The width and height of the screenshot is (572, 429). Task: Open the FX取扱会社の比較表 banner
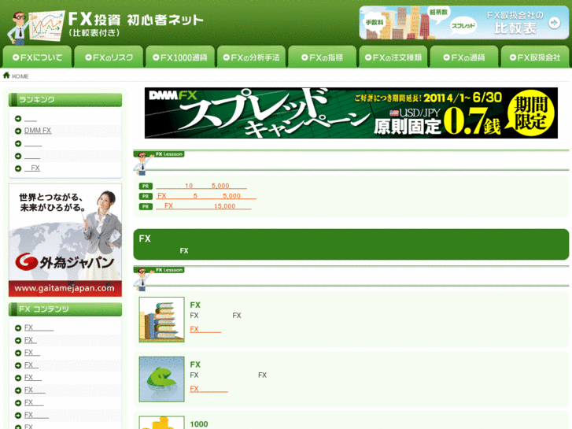(x=463, y=23)
